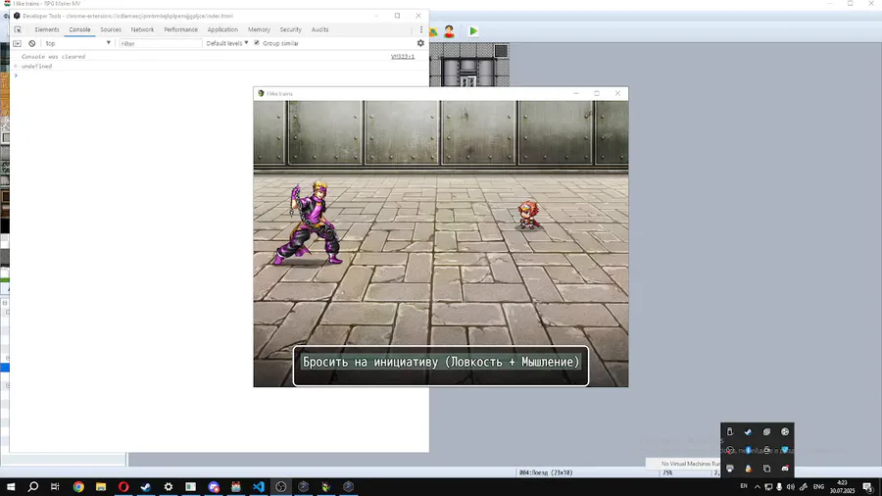882x496 pixels.
Task: Run playtest with the green play button
Action: coord(473,31)
